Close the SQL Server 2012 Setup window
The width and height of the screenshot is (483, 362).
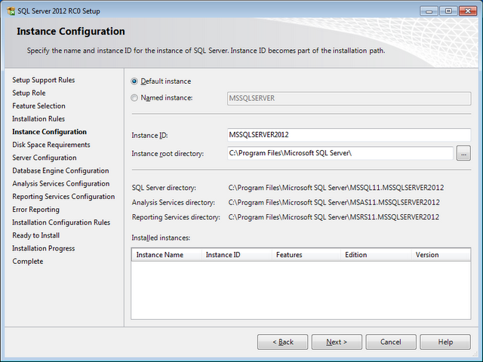[468, 11]
